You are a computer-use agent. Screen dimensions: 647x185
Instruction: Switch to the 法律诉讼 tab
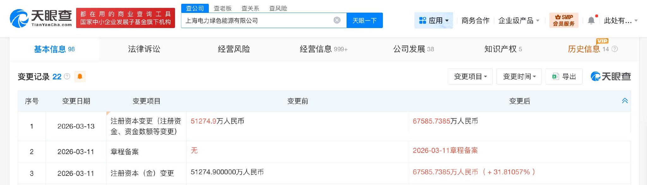click(x=144, y=49)
